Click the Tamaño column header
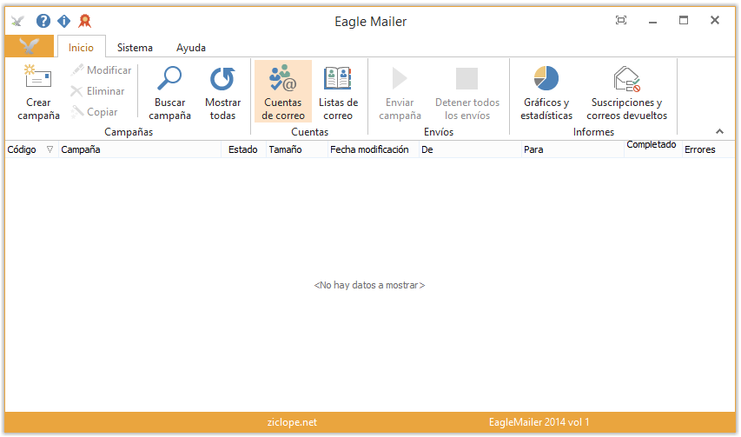This screenshot has height=437, width=741. 296,149
